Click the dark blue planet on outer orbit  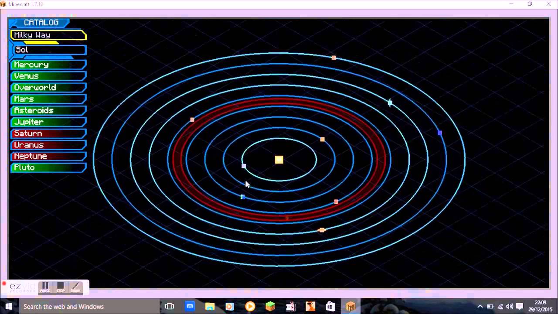point(440,133)
